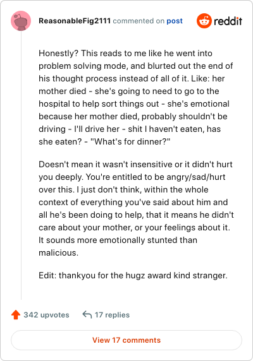Open the blue "post" link

pyautogui.click(x=175, y=21)
